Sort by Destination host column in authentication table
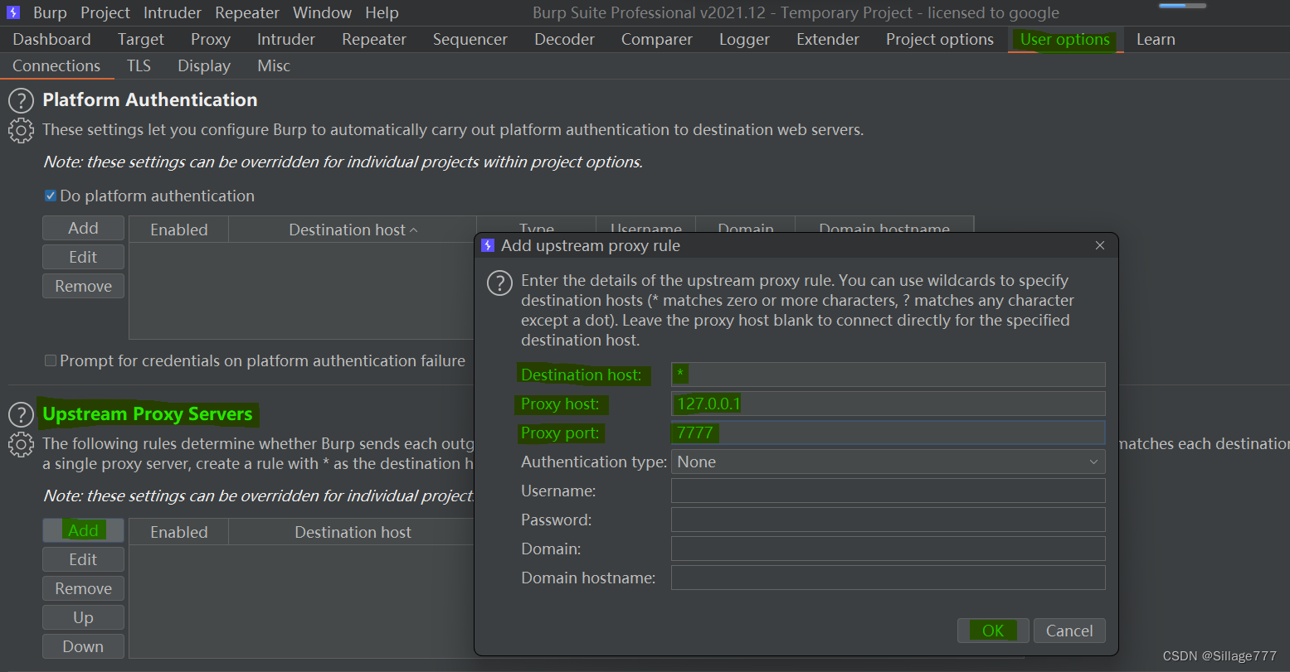 [x=353, y=230]
